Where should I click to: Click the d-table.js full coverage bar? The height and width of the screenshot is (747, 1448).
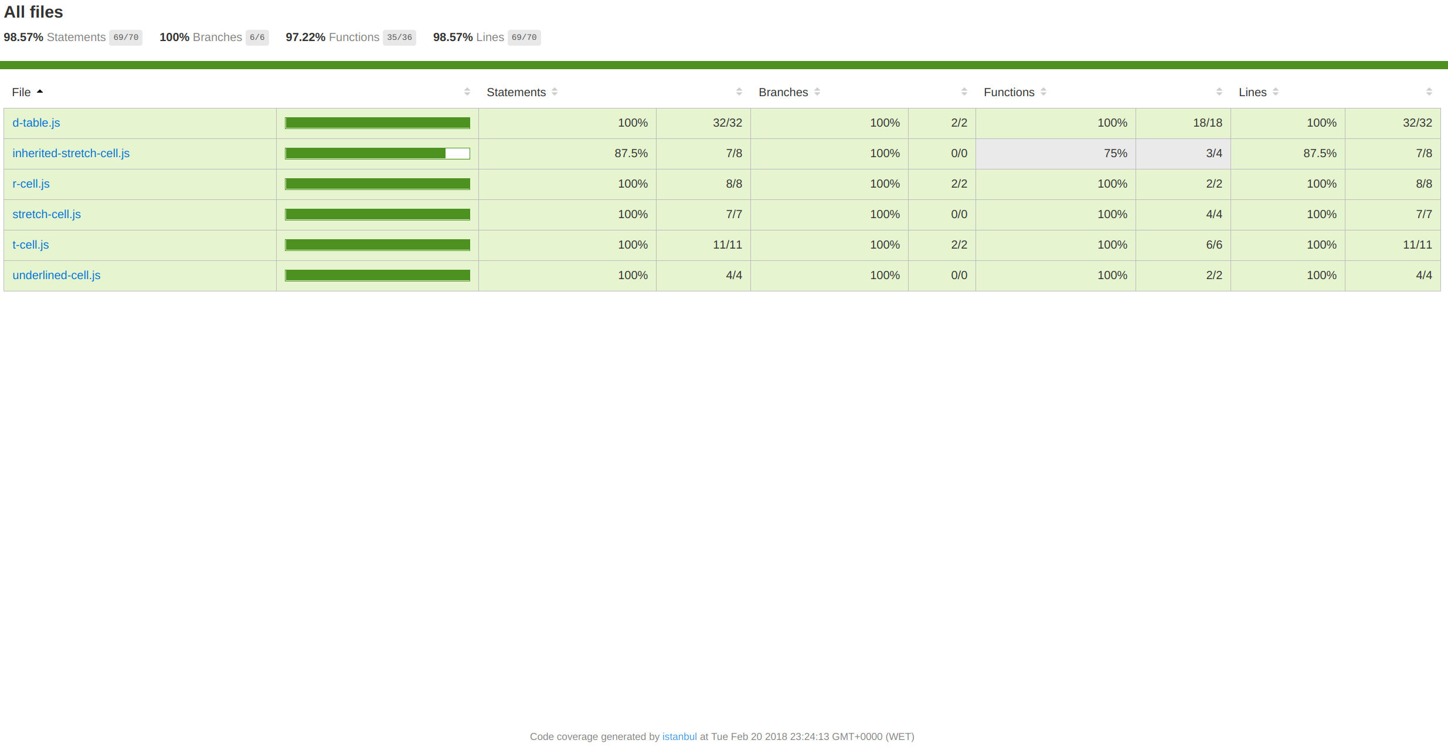pyautogui.click(x=378, y=123)
